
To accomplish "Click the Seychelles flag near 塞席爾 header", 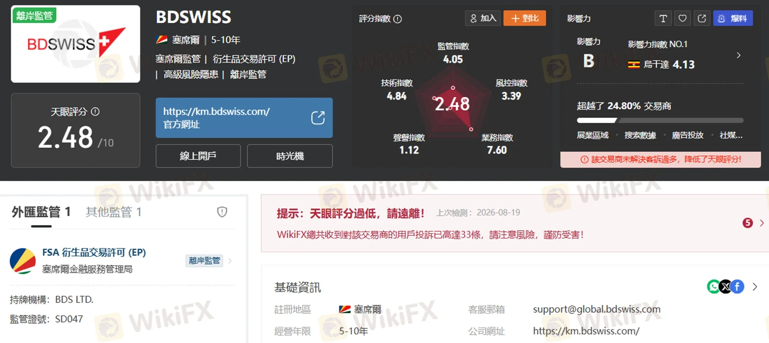I will click(162, 40).
